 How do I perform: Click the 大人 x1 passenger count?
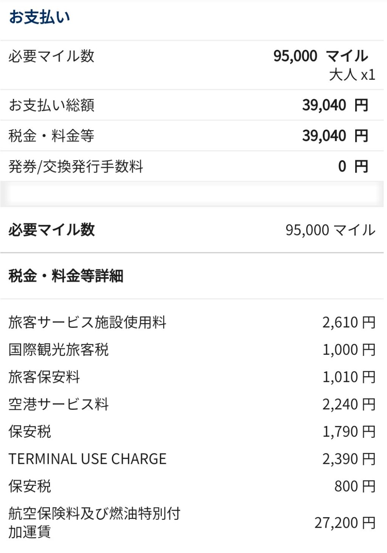[x=352, y=75]
